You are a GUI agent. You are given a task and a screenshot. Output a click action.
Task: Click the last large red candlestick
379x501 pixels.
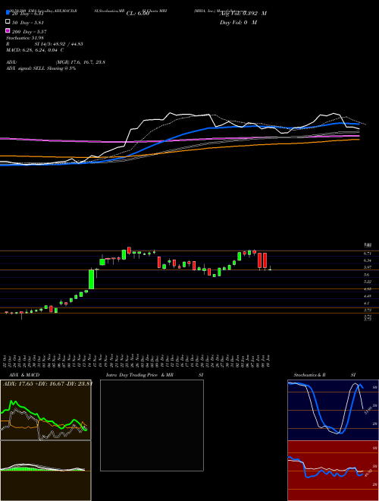click(265, 260)
